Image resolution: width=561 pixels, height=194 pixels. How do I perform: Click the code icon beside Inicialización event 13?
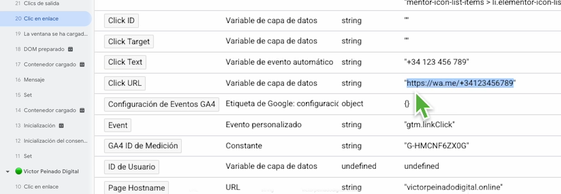(61, 126)
